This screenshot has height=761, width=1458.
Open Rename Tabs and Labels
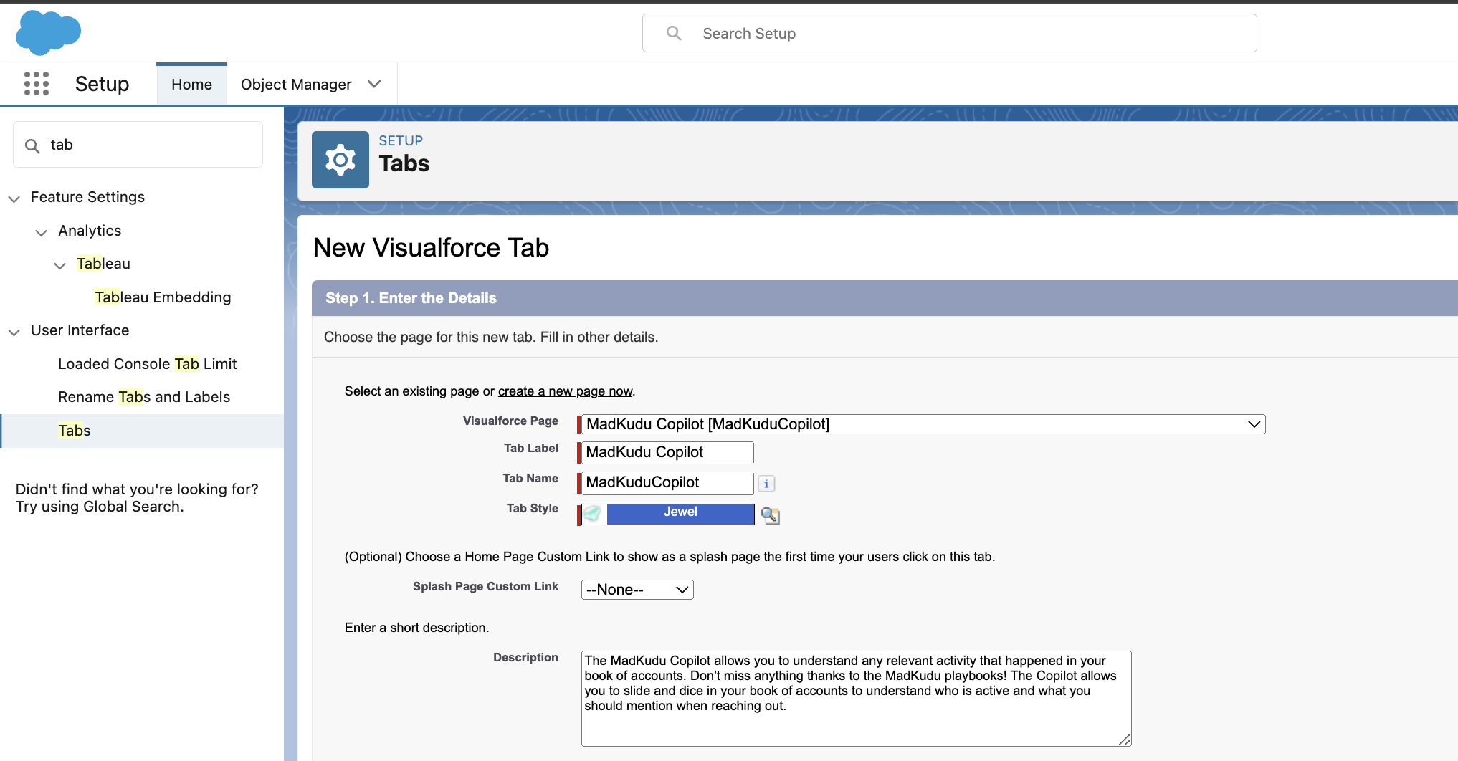click(x=144, y=397)
